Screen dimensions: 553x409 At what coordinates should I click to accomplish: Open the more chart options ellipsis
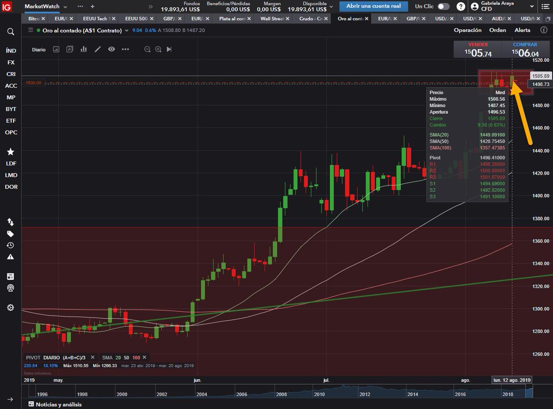pyautogui.click(x=125, y=49)
